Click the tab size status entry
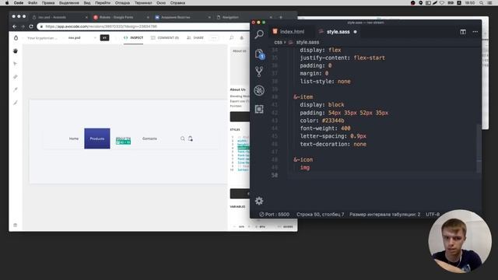The height and width of the screenshot is (280, 498). pos(384,215)
